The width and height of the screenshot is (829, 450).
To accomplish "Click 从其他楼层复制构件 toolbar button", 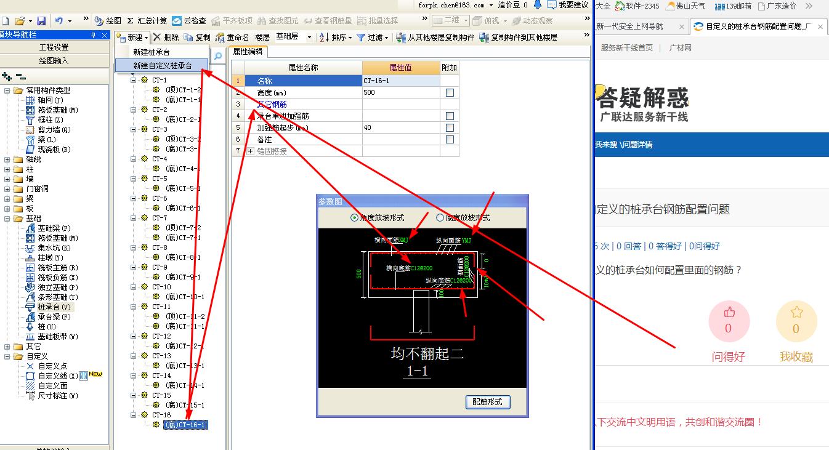I will coord(435,38).
